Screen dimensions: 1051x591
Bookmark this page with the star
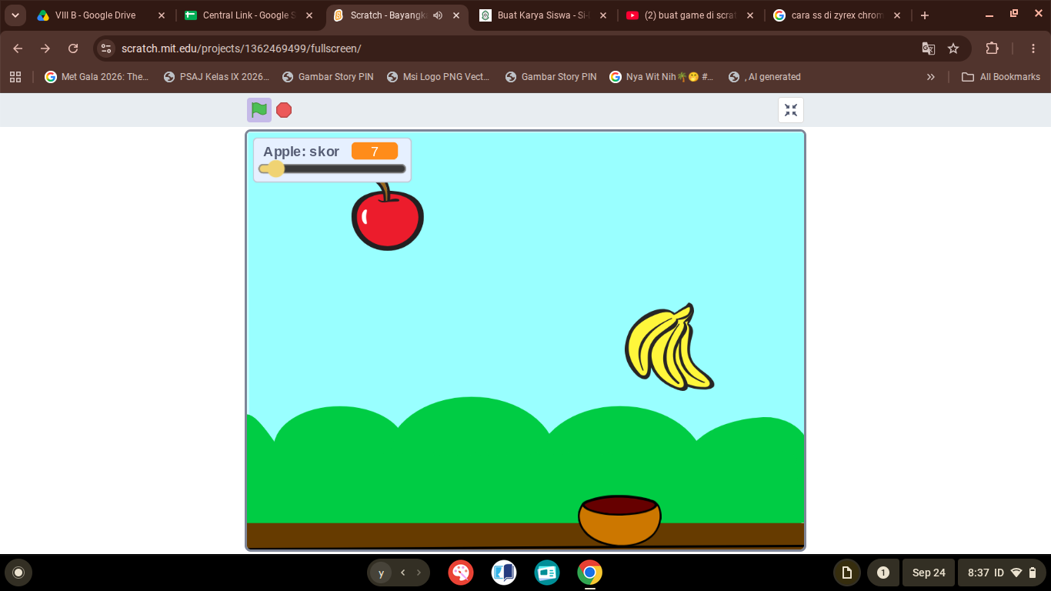(953, 48)
